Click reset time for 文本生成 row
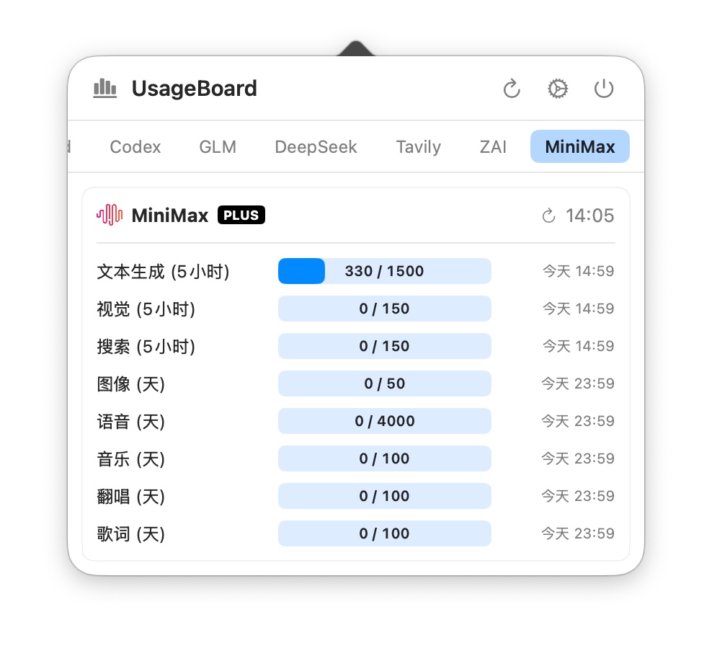This screenshot has width=712, height=656. pyautogui.click(x=579, y=271)
